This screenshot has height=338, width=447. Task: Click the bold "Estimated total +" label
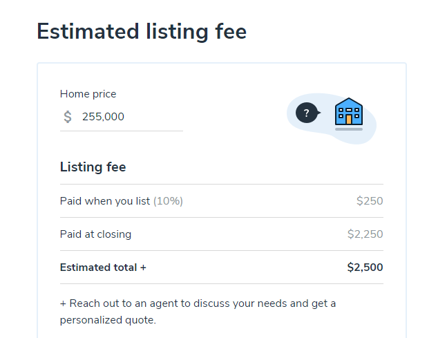[103, 267]
